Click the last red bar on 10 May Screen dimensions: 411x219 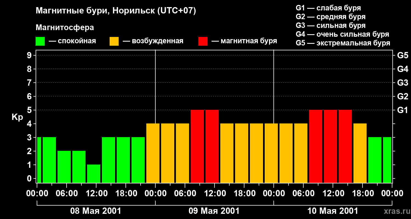click(345, 146)
